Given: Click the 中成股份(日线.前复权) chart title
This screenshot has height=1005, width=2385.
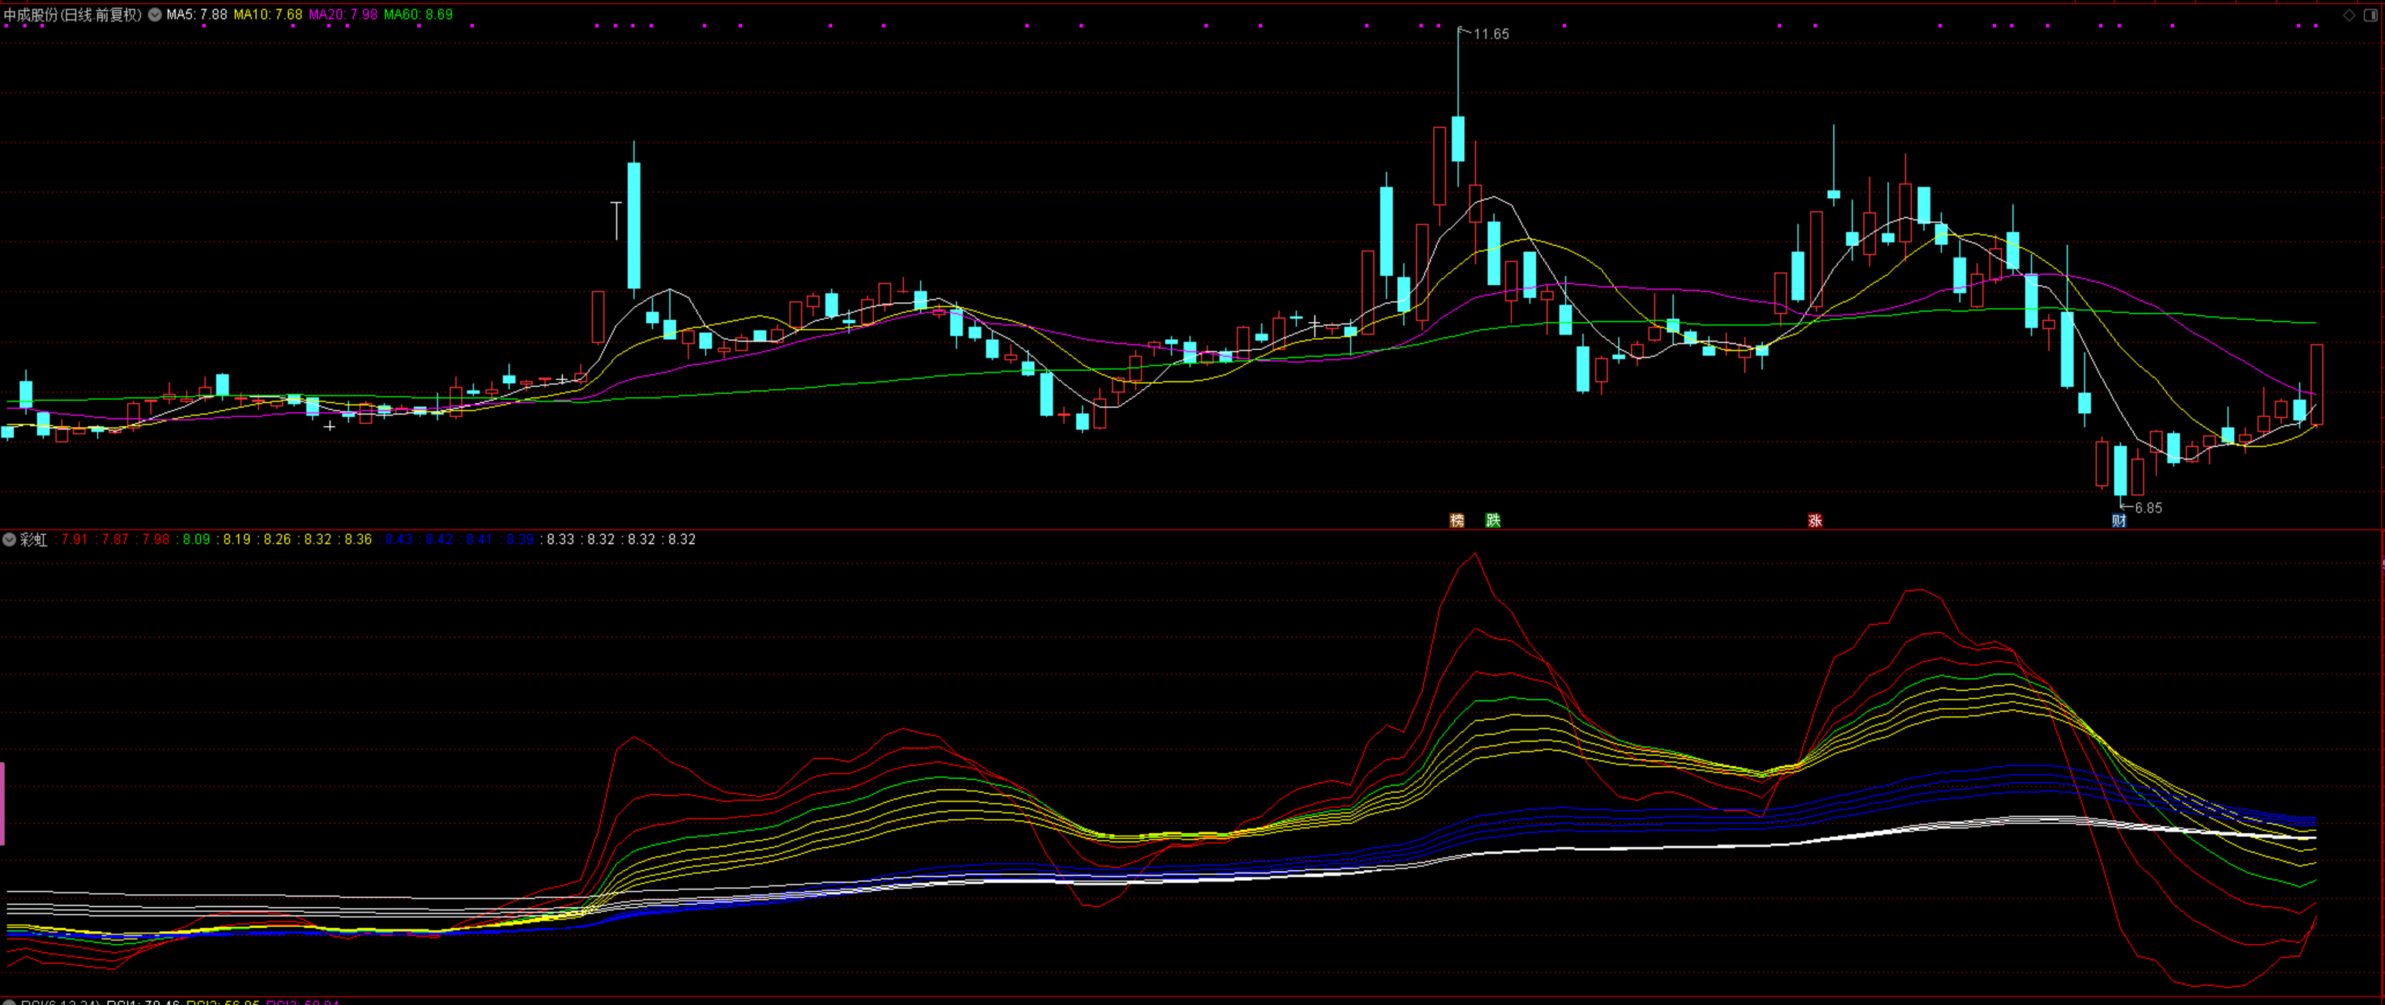Looking at the screenshot, I should tap(73, 15).
